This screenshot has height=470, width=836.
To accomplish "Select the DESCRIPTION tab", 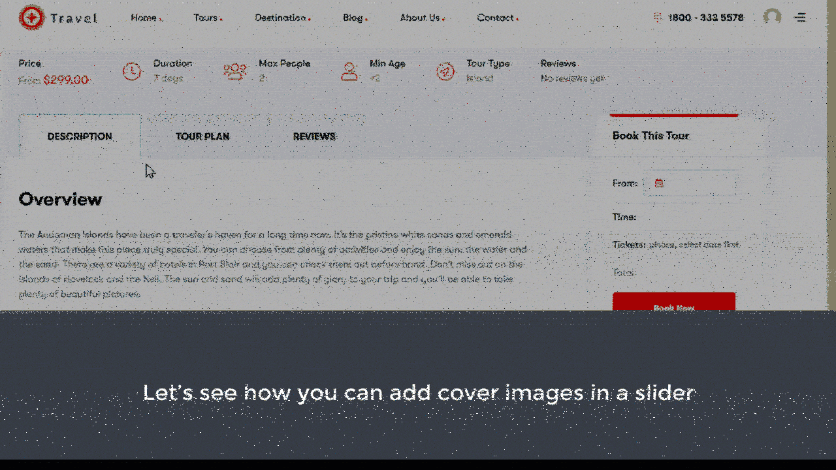I will (80, 136).
